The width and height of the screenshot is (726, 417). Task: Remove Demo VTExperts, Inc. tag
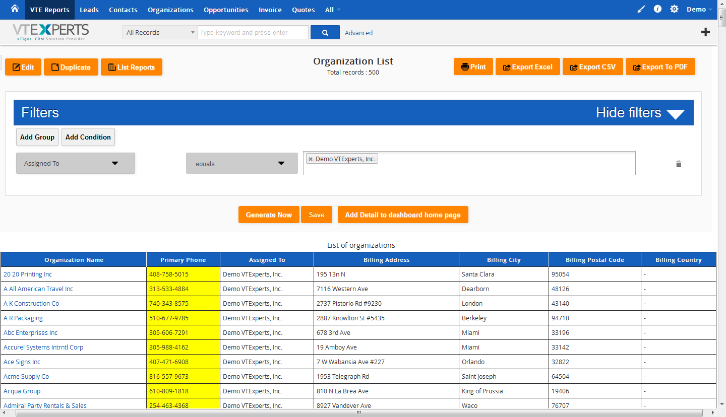311,159
